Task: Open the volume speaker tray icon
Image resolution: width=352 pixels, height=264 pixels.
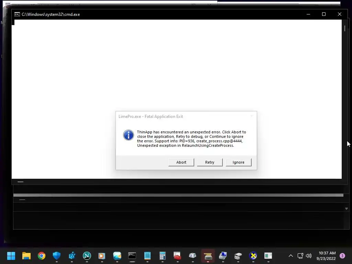Action: 309,256
